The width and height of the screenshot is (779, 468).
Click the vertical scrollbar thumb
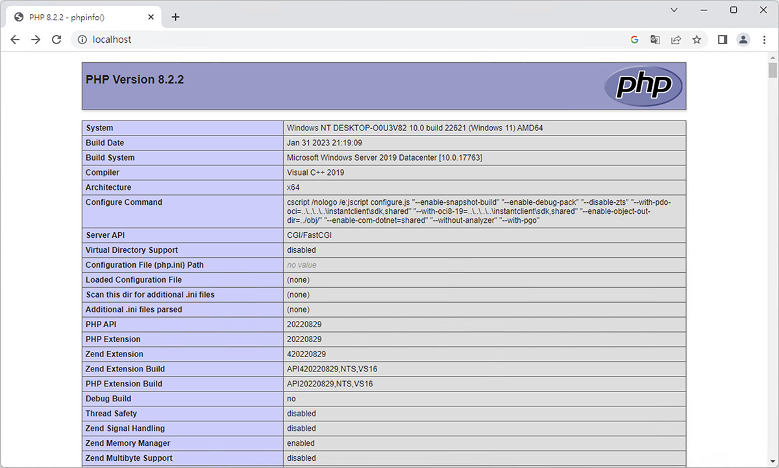[773, 71]
